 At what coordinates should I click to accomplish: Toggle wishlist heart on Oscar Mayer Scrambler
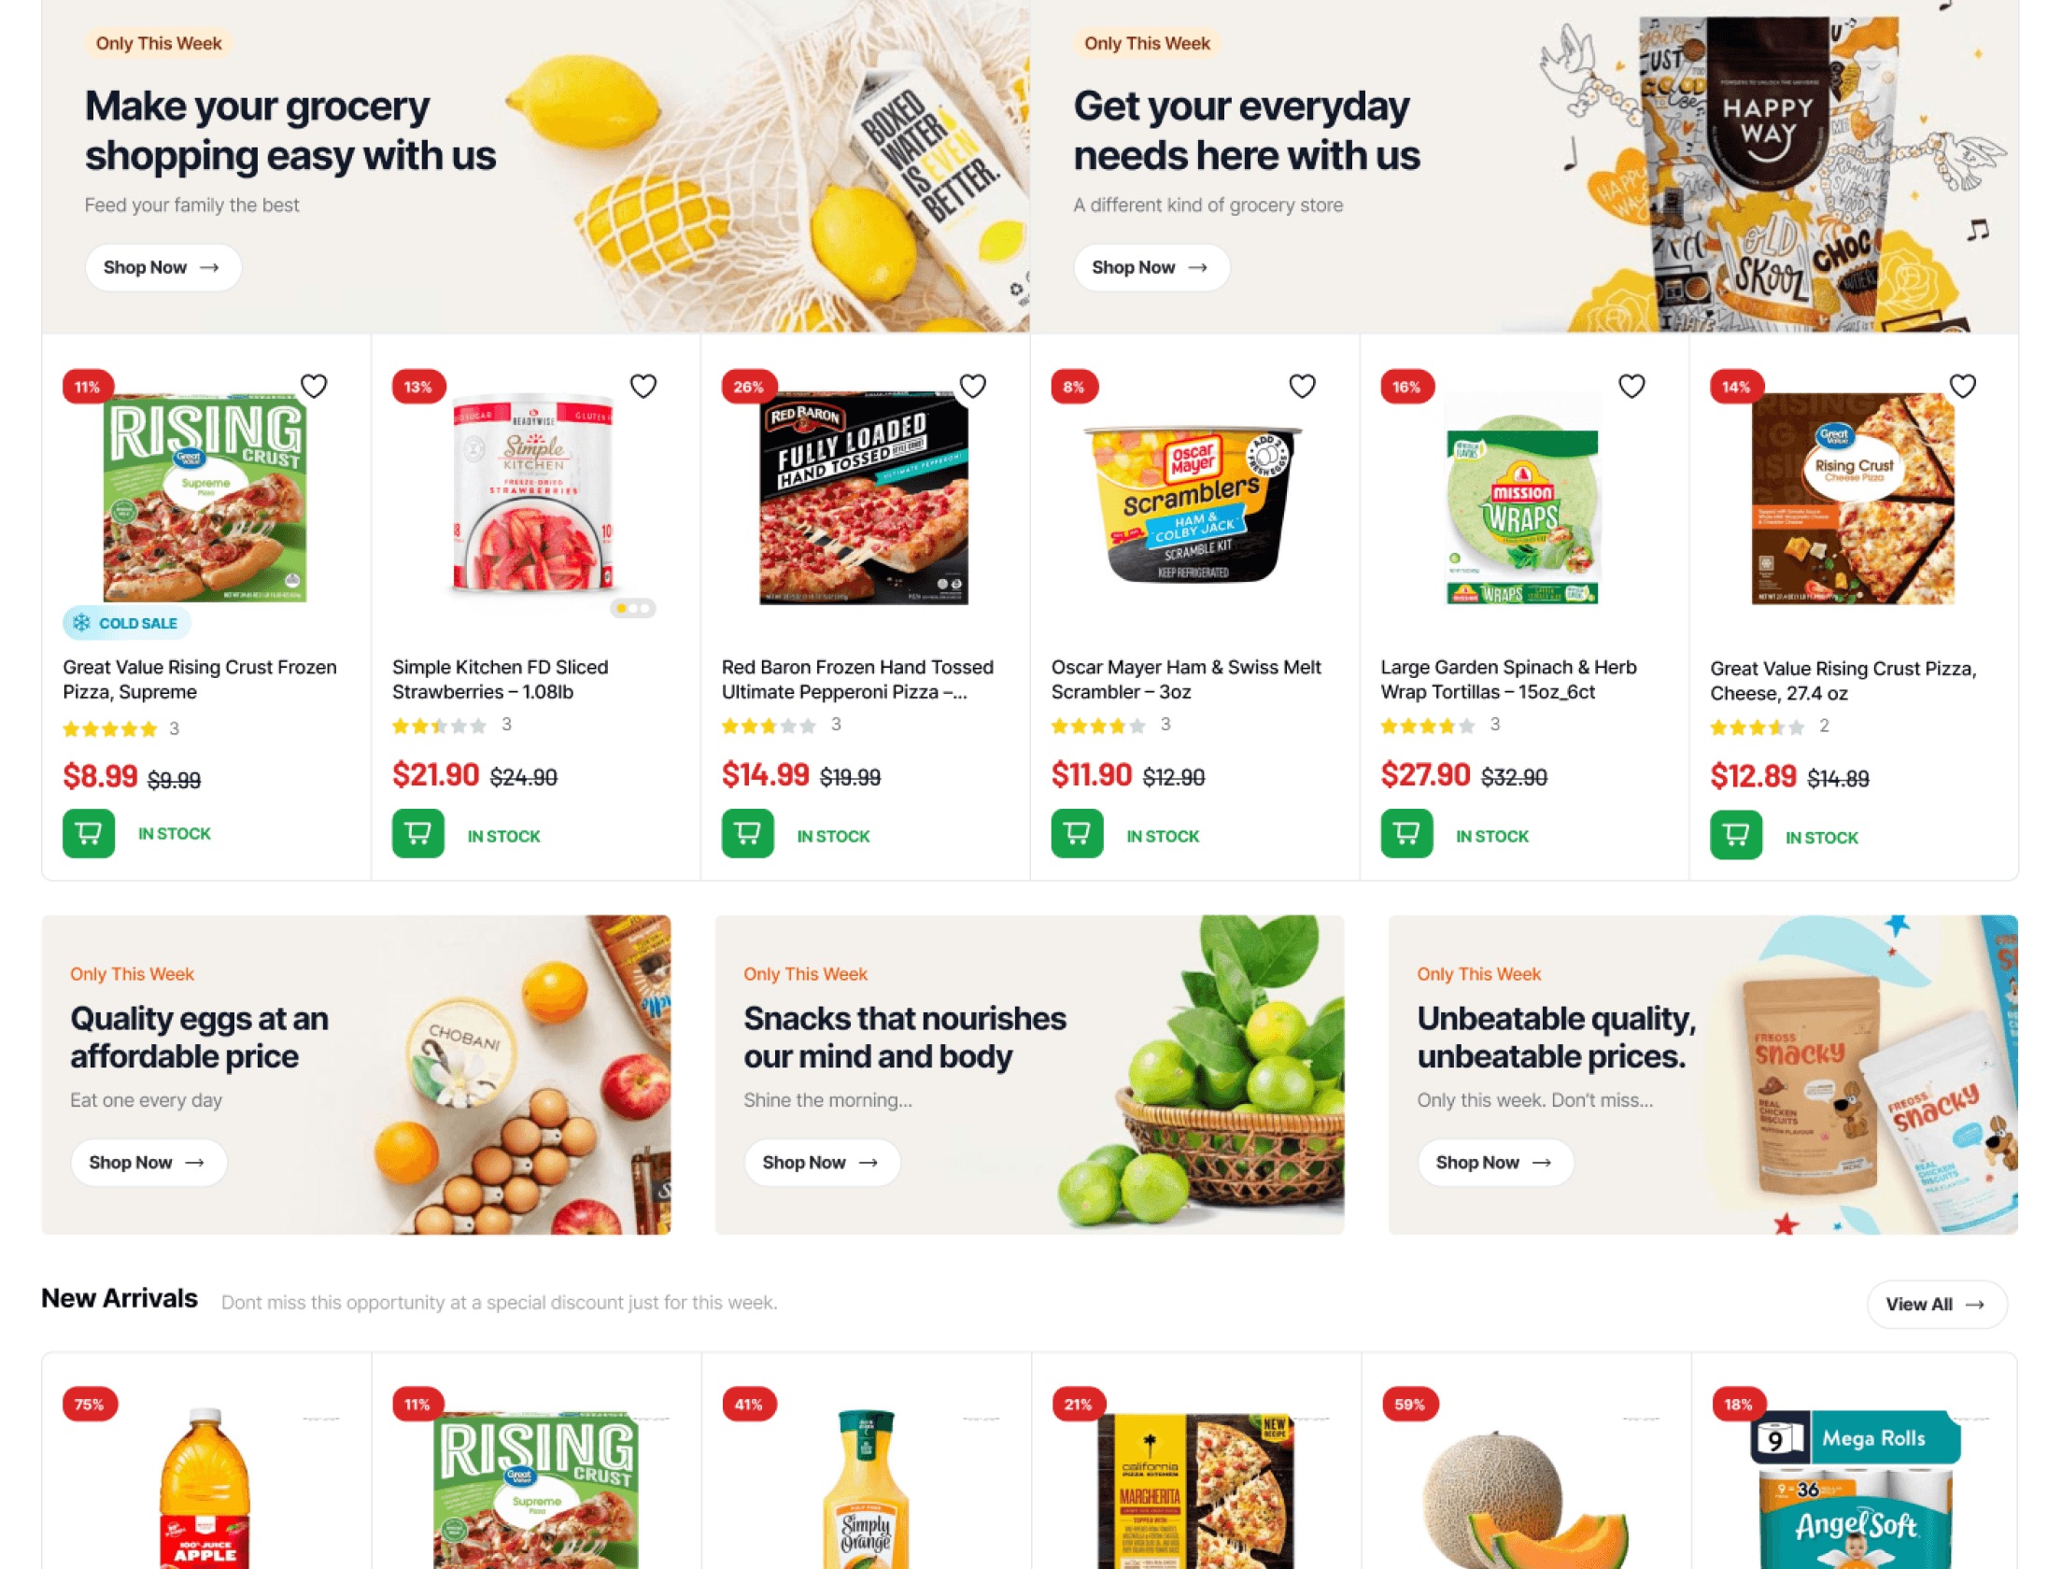click(x=1303, y=386)
